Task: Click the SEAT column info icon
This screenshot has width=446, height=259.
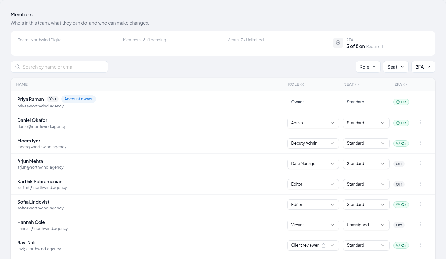Action: click(357, 84)
